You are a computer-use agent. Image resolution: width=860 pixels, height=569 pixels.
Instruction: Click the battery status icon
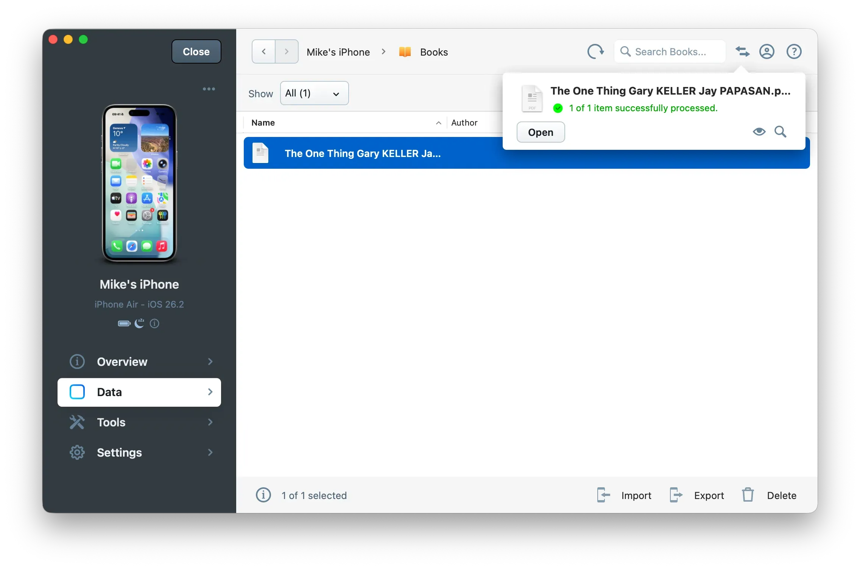click(x=124, y=323)
